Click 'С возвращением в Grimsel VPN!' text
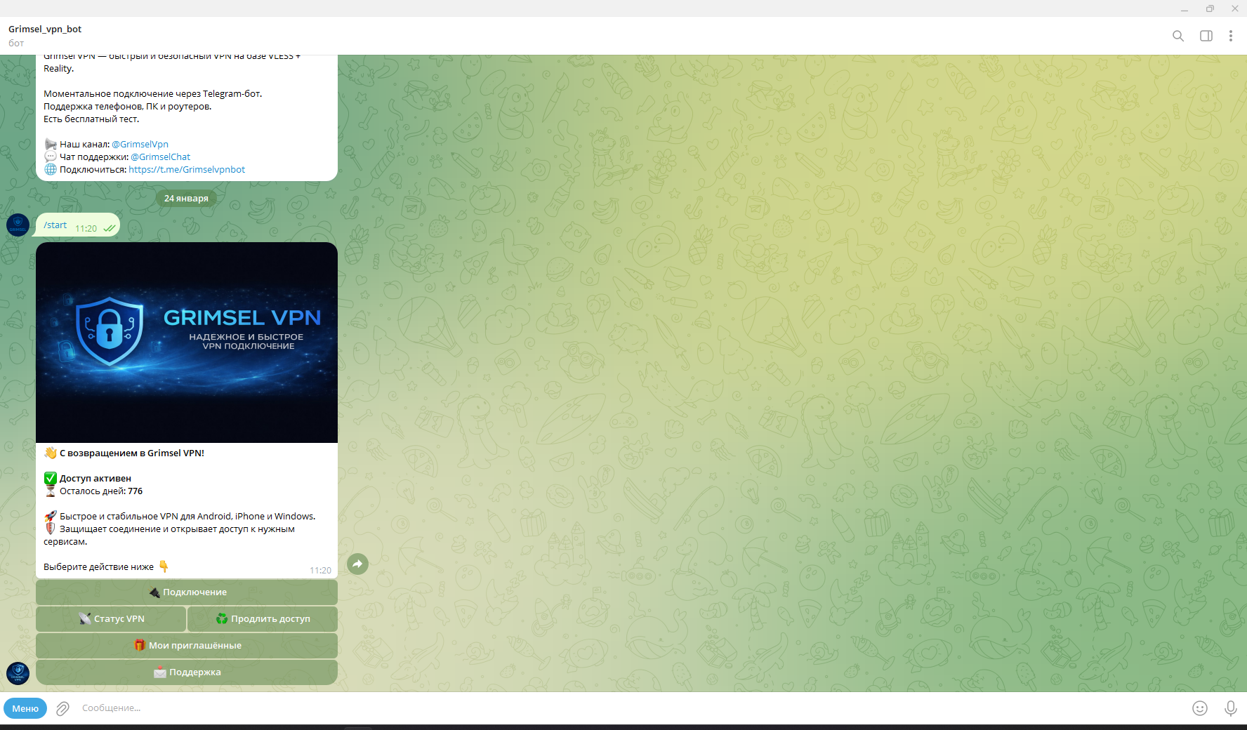1247x730 pixels. tap(132, 453)
